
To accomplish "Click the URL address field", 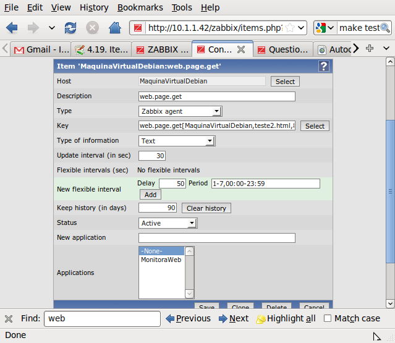I will pyautogui.click(x=215, y=28).
